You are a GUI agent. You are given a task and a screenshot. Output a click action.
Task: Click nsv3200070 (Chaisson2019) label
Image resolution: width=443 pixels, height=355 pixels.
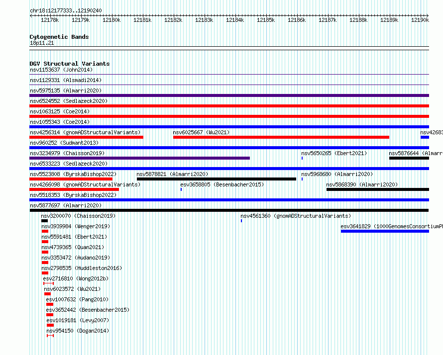coord(78,216)
